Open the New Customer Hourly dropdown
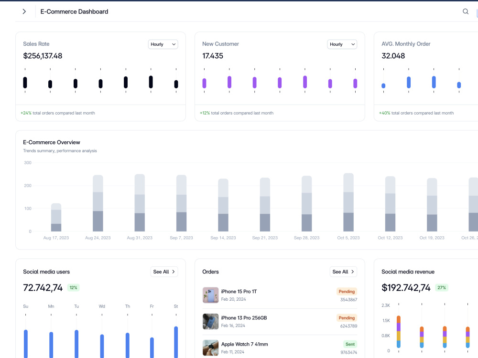478x358 pixels. coord(342,44)
